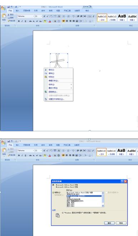Expand the 组合(G) submenu in the context menu
Image resolution: width=138 pixels, height=236 pixels.
point(59,84)
